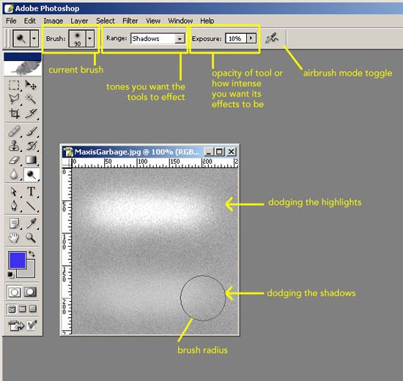
Task: Switch to Quick Mask mode
Action: click(x=30, y=292)
